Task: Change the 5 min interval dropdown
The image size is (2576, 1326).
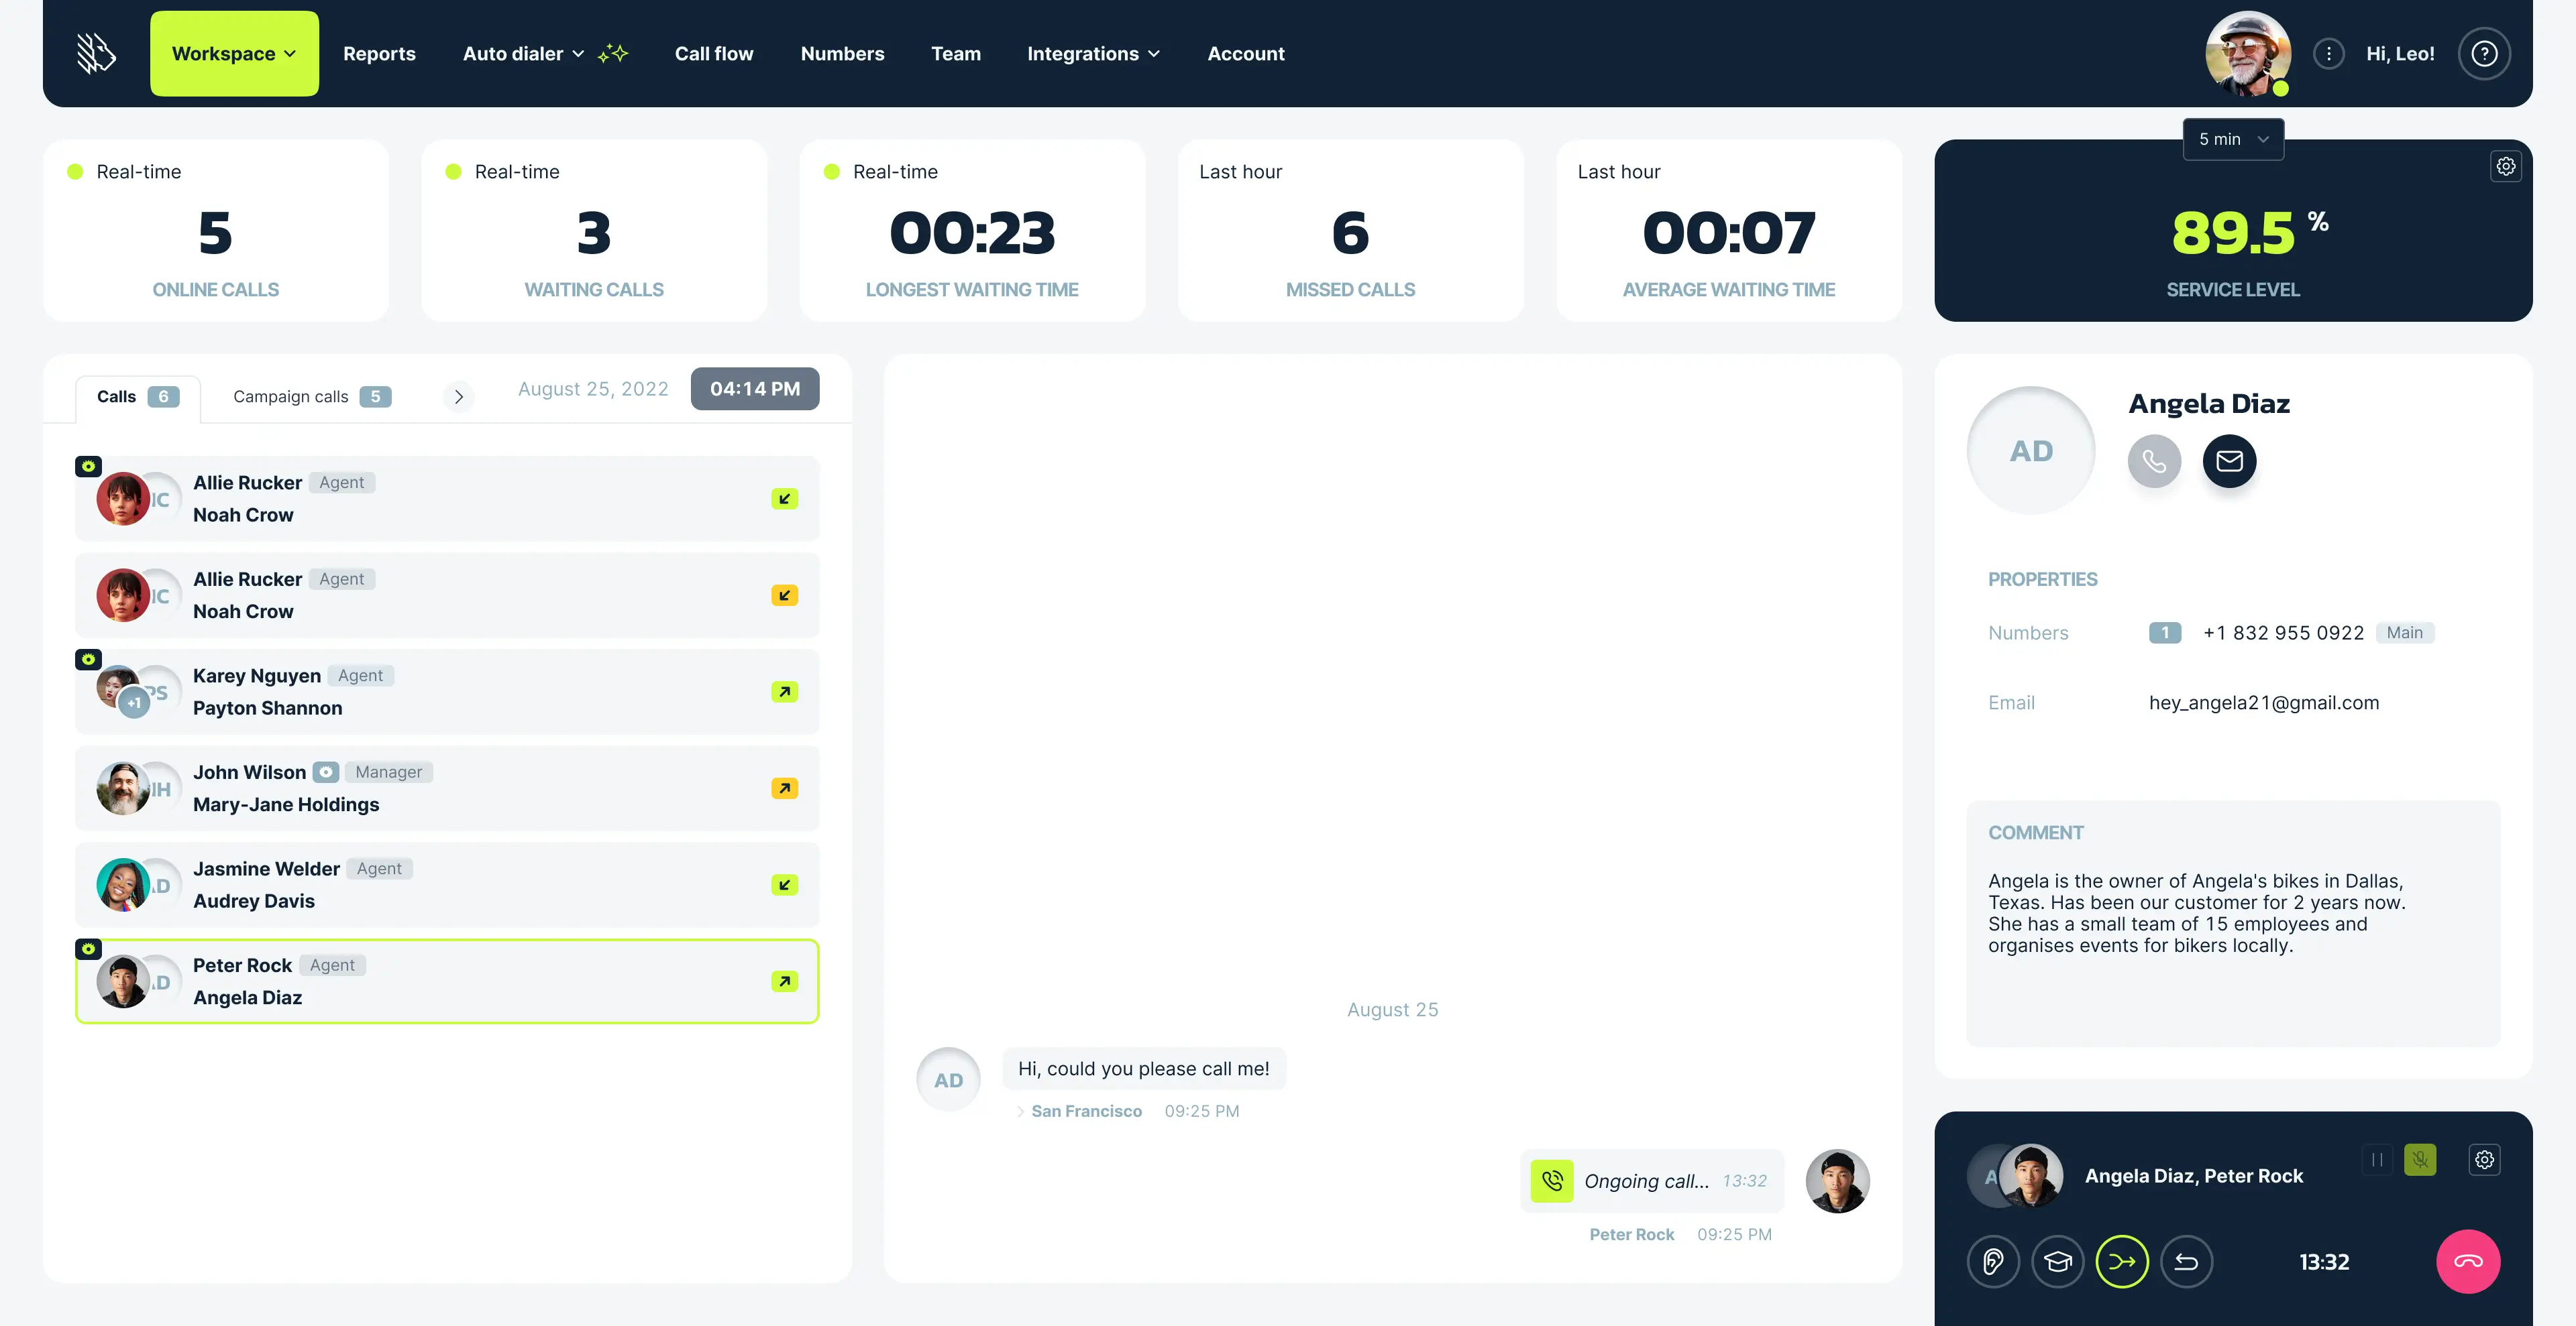Action: [x=2233, y=139]
